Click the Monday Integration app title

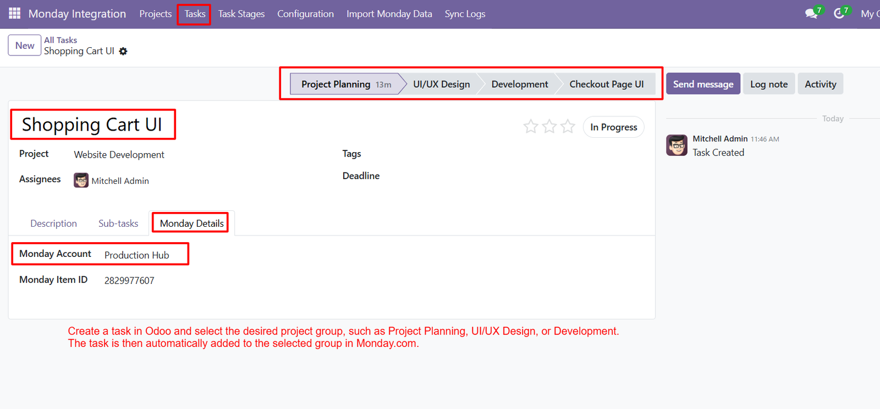(x=77, y=14)
